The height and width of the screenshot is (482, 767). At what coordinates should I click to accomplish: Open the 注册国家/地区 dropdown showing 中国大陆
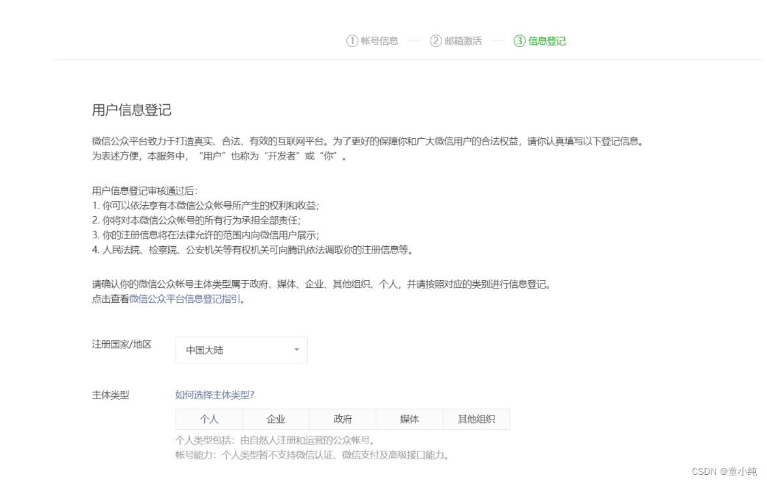pyautogui.click(x=241, y=350)
